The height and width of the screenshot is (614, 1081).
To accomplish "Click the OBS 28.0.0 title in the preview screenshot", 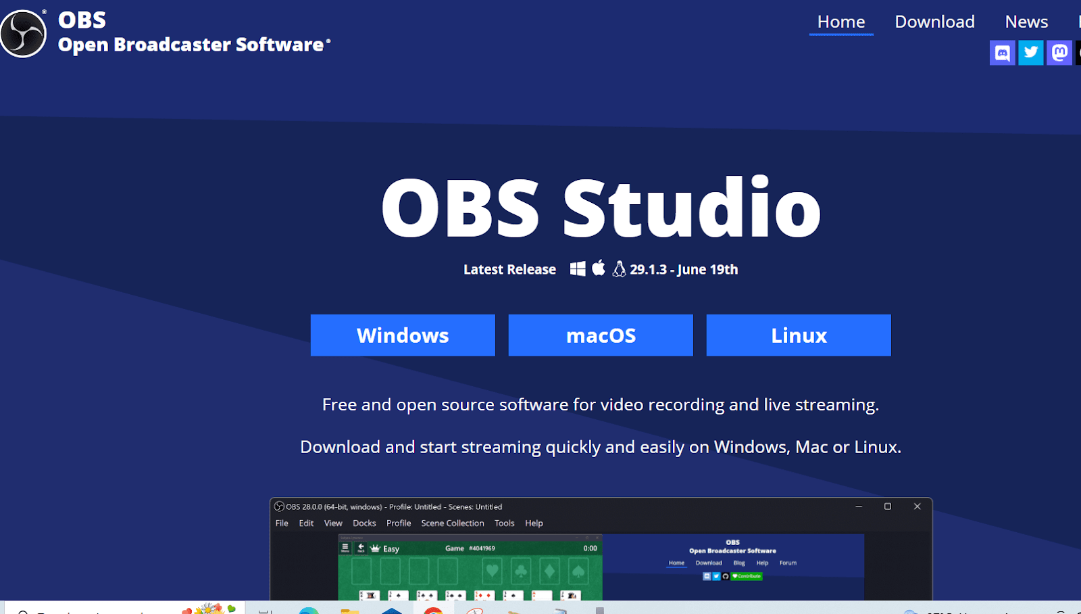I will click(x=394, y=506).
